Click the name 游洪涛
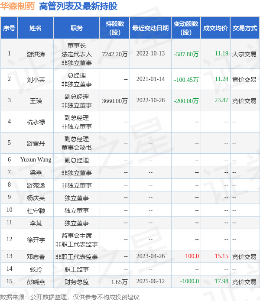 36,54
